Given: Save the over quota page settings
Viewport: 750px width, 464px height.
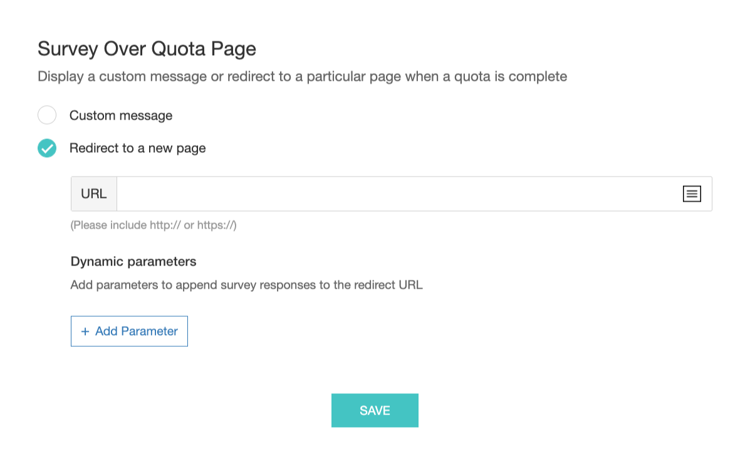Looking at the screenshot, I should pos(375,410).
